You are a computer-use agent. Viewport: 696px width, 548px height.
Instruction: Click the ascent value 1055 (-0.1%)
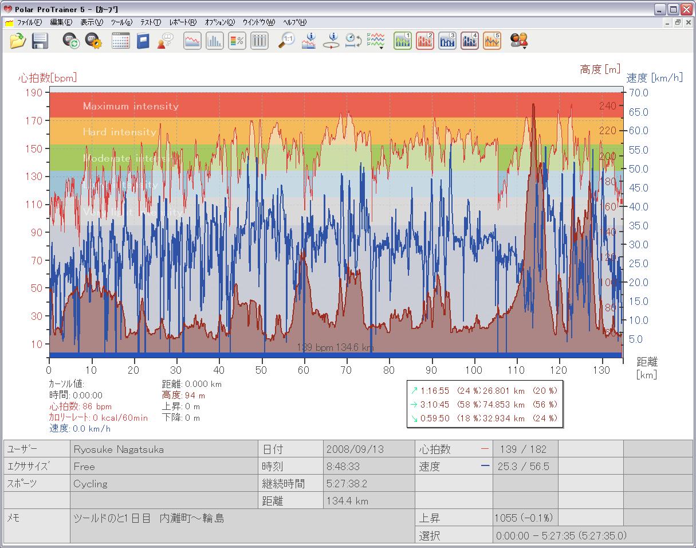click(525, 518)
